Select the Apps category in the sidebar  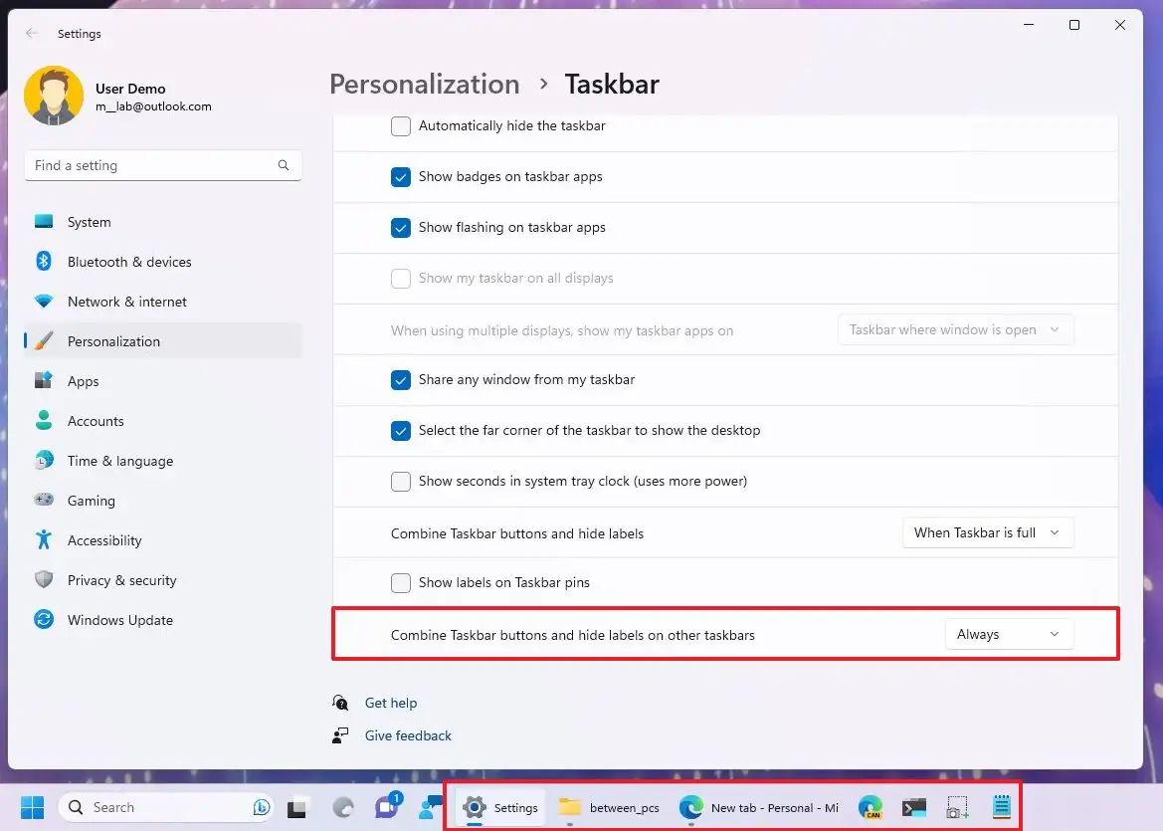click(83, 381)
